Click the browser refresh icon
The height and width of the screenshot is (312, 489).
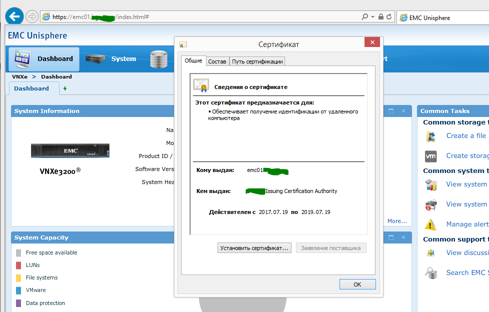click(x=389, y=15)
